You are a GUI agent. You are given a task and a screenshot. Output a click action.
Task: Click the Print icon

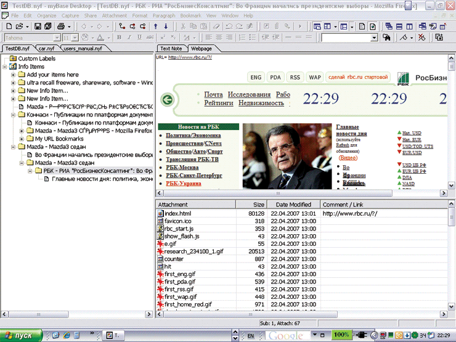pos(61,26)
